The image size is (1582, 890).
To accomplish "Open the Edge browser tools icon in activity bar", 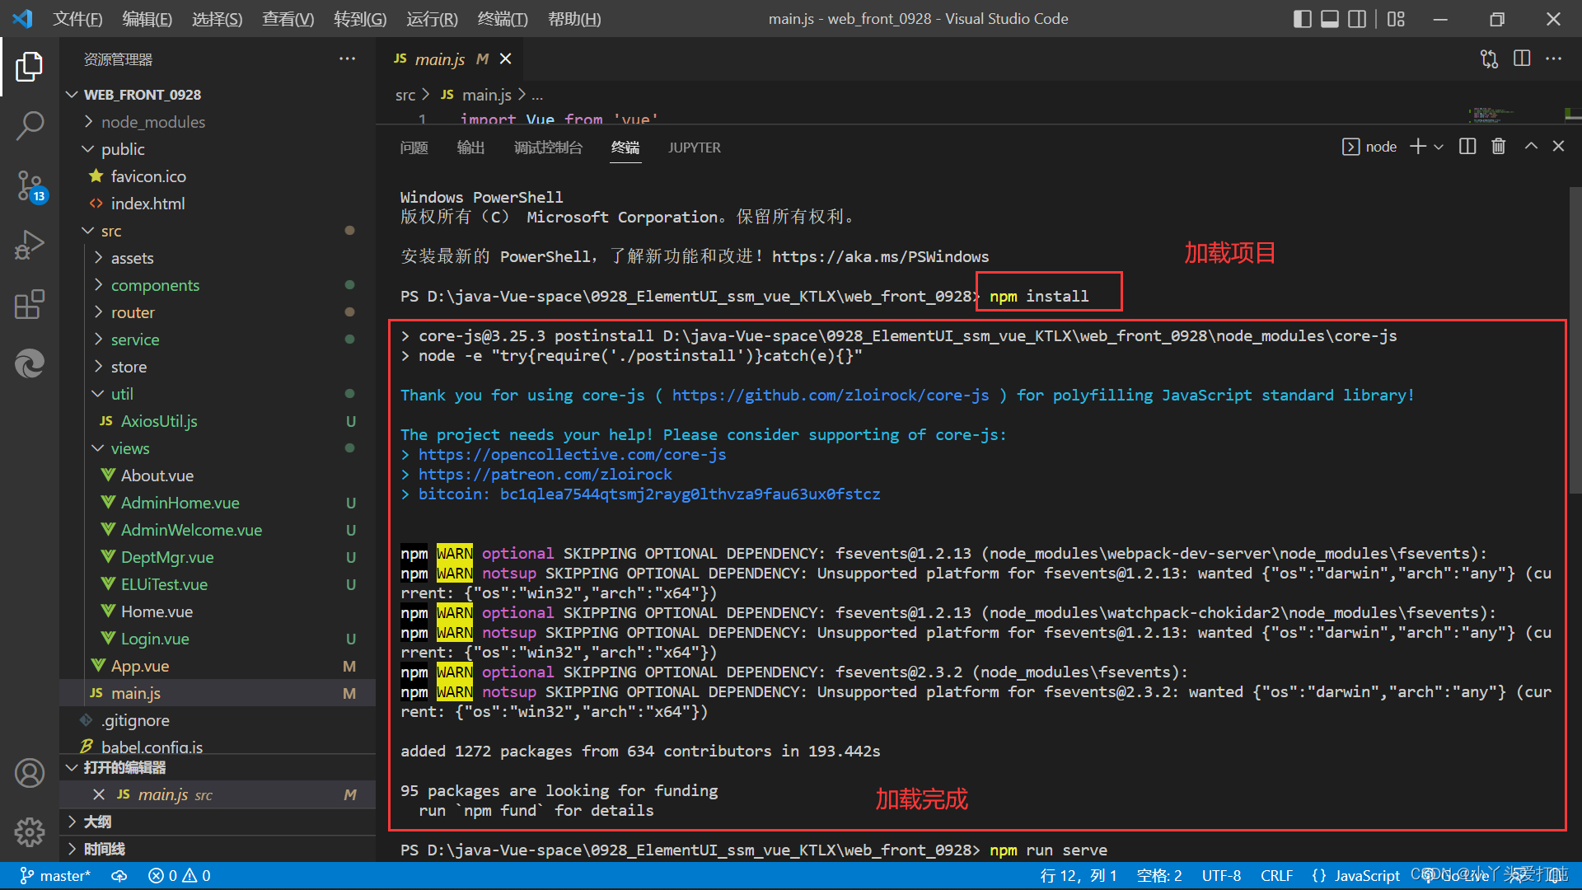I will 30,363.
